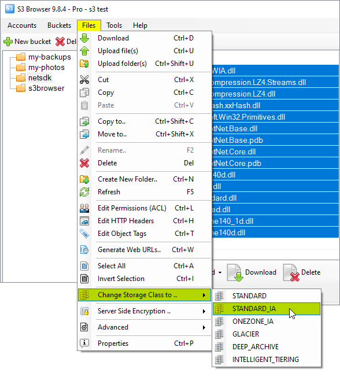Choose STANDARD storage class
This screenshot has width=340, height=377.
pyautogui.click(x=267, y=296)
